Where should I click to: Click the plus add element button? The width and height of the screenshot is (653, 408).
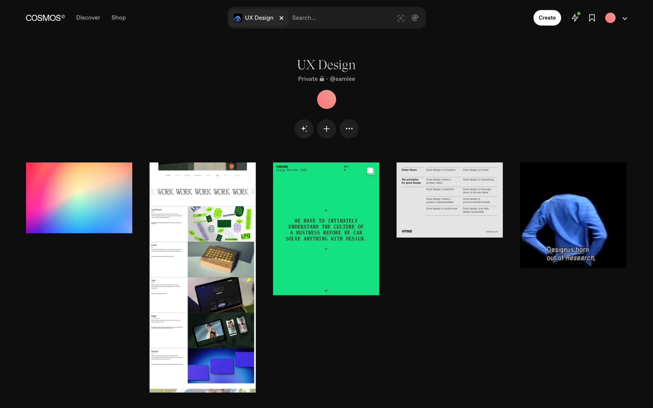pos(326,129)
